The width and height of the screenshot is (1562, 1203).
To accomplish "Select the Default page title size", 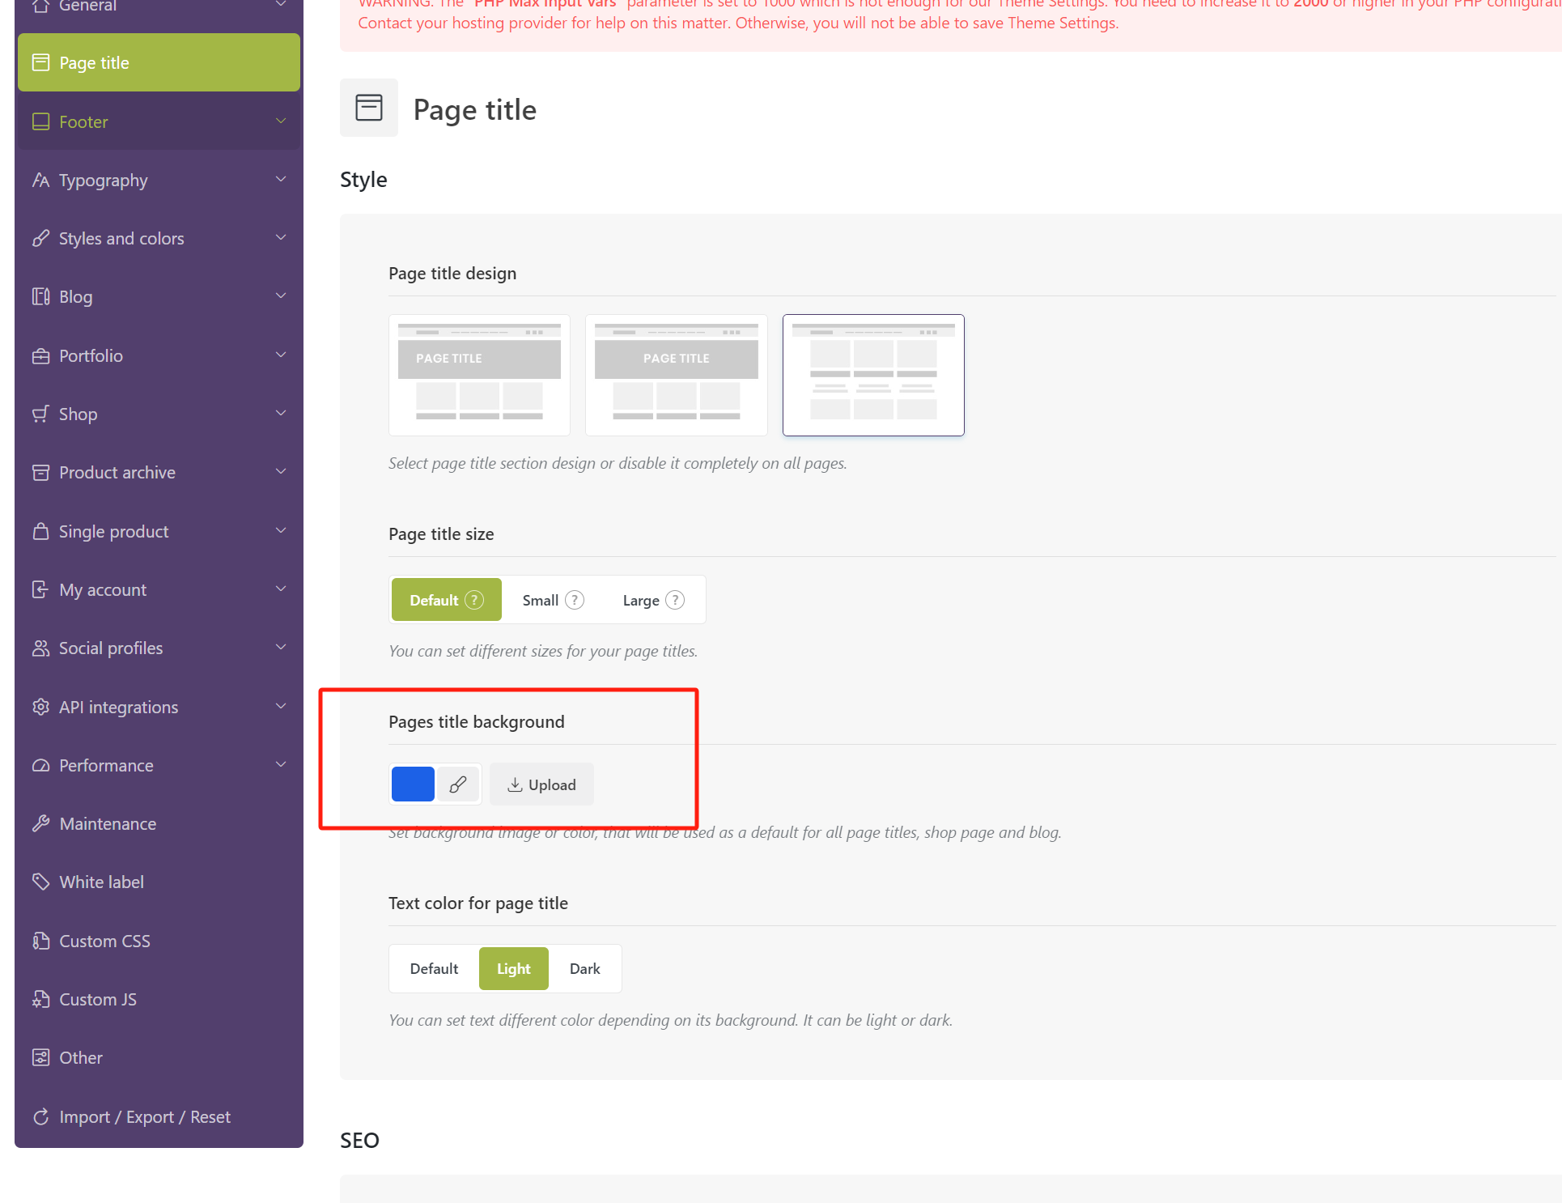I will point(446,599).
